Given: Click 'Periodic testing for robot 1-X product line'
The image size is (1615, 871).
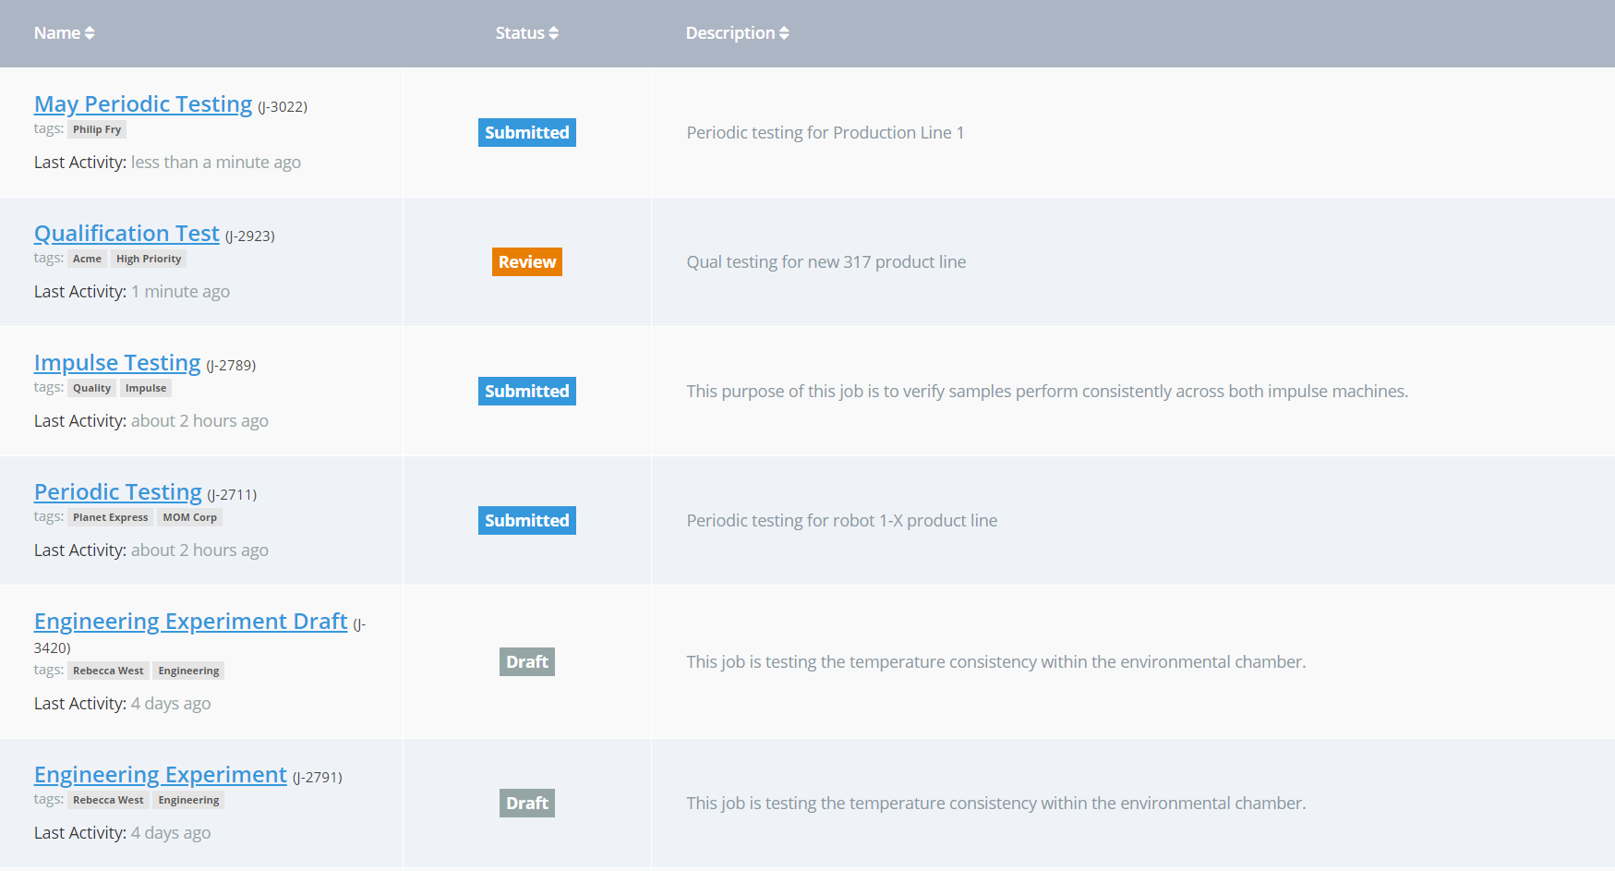Looking at the screenshot, I should pyautogui.click(x=842, y=521).
